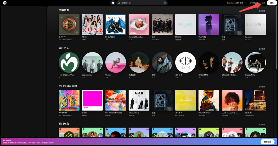Open Vaundy artist avatar
Viewport: 278px width, 146px height.
click(116, 62)
